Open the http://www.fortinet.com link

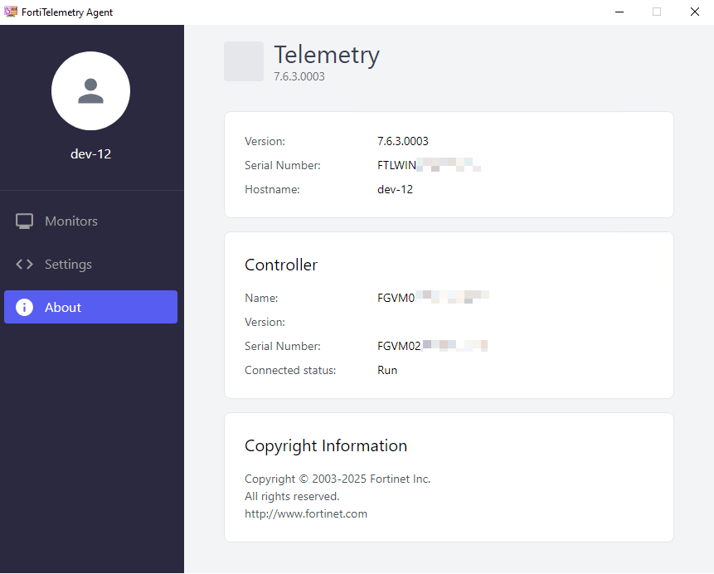[x=306, y=513]
